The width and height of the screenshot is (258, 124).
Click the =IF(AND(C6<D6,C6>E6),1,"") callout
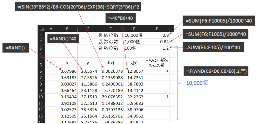click(217, 72)
